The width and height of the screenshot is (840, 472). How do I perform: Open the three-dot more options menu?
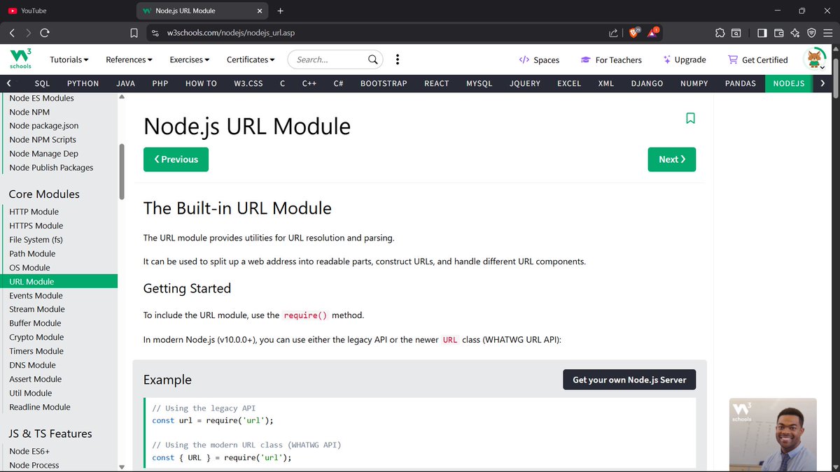[x=398, y=59]
